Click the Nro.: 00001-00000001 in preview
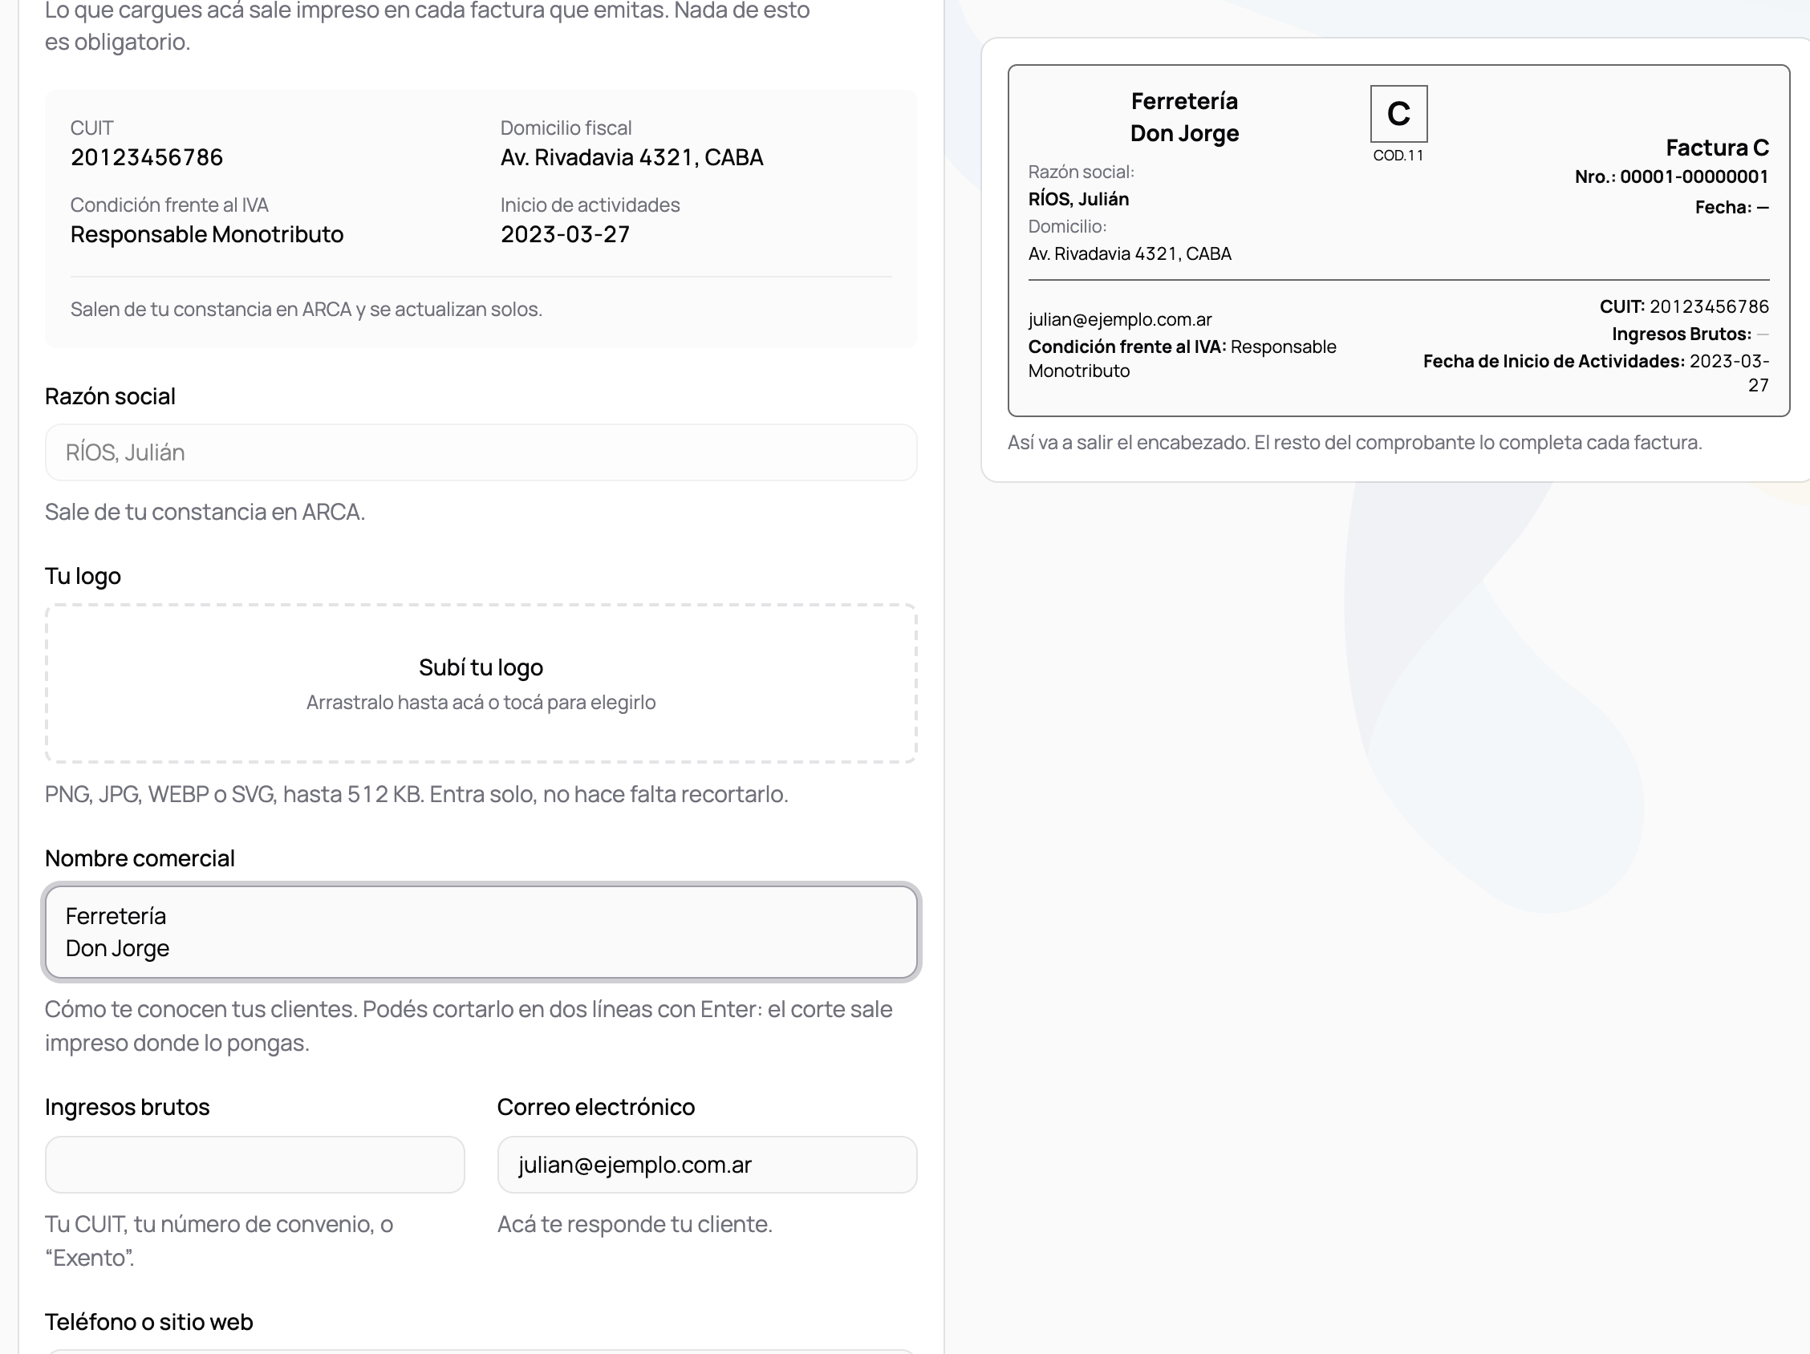1810x1354 pixels. coord(1672,176)
